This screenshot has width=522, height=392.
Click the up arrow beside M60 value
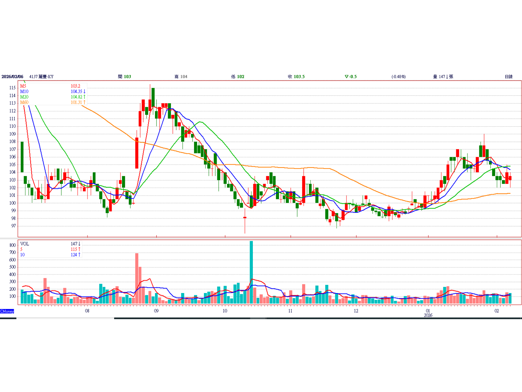[x=84, y=102]
